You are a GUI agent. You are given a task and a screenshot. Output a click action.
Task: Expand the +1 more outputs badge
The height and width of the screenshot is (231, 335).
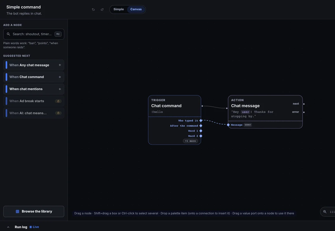point(190,141)
